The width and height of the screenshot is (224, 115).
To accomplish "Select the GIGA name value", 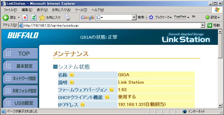I will pyautogui.click(x=123, y=75).
